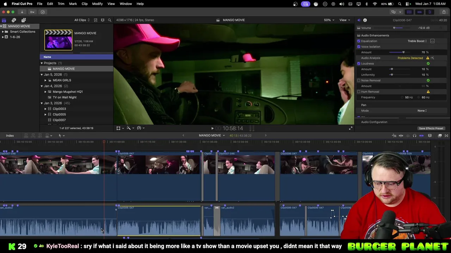The width and height of the screenshot is (451, 253).
Task: Open the Clip menu
Action: pos(85,4)
